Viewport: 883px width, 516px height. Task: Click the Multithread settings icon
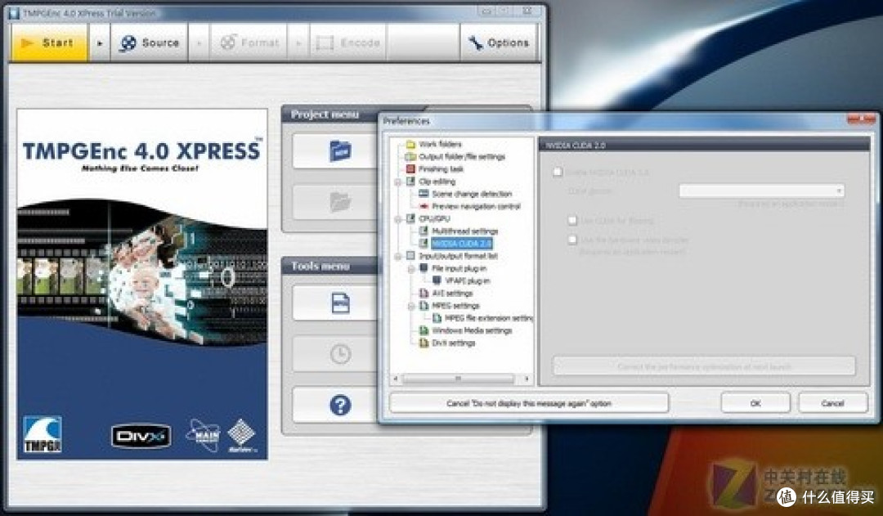[x=424, y=231]
